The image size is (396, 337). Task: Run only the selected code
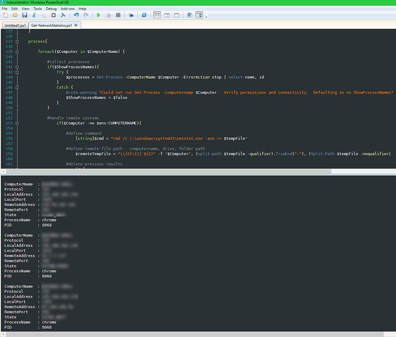pyautogui.click(x=108, y=15)
